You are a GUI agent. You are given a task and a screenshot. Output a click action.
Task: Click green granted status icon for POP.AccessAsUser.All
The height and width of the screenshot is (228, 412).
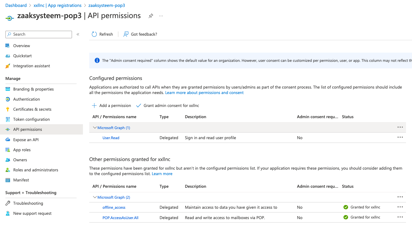346,217
